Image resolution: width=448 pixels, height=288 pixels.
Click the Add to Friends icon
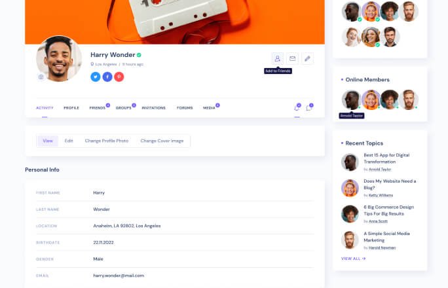pos(278,58)
